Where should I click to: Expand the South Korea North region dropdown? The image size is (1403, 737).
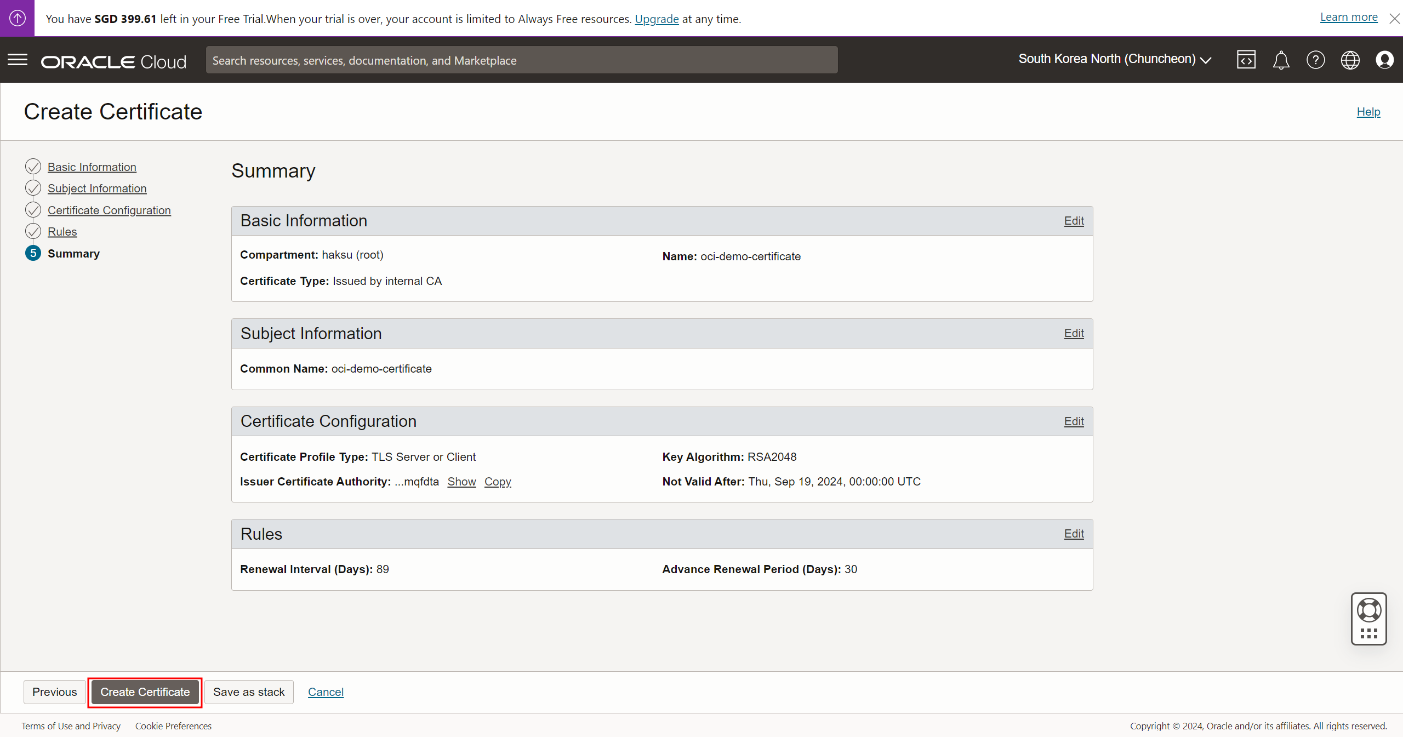coord(1114,59)
